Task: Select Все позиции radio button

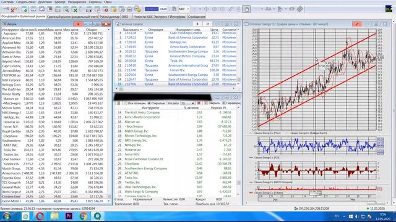Action: [126, 103]
